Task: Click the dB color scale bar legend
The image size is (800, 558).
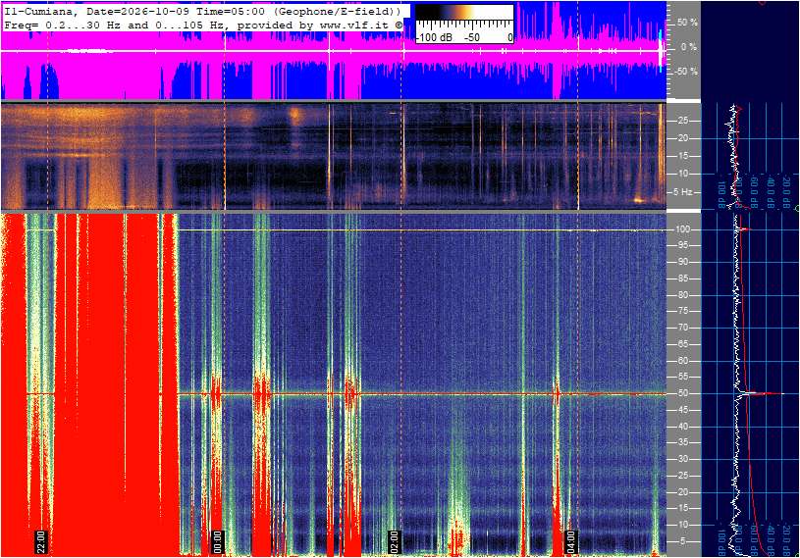Action: pyautogui.click(x=464, y=24)
